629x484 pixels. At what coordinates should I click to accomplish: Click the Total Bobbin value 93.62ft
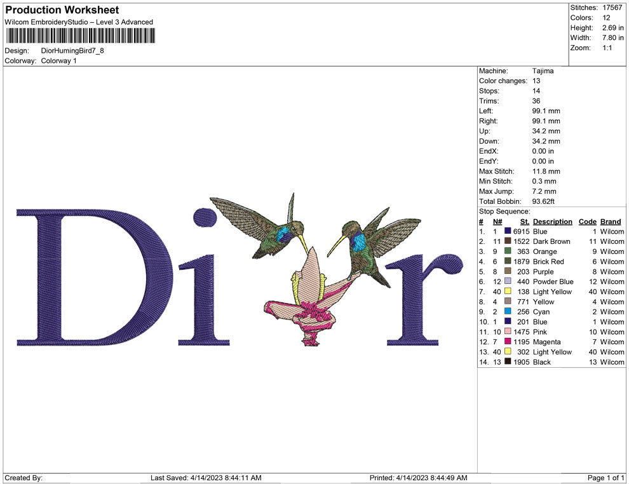544,201
